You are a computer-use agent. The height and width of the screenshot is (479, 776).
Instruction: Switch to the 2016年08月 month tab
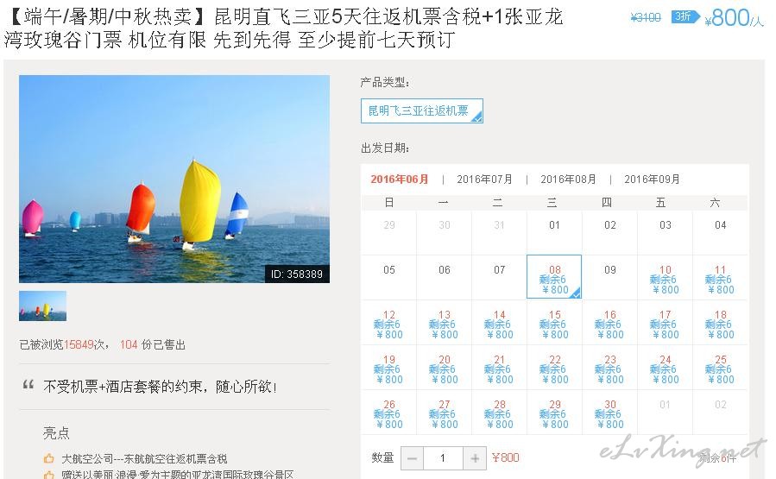(568, 180)
